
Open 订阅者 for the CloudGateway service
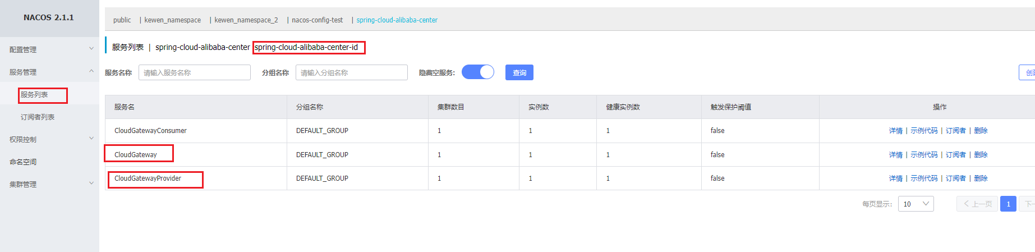(x=956, y=155)
